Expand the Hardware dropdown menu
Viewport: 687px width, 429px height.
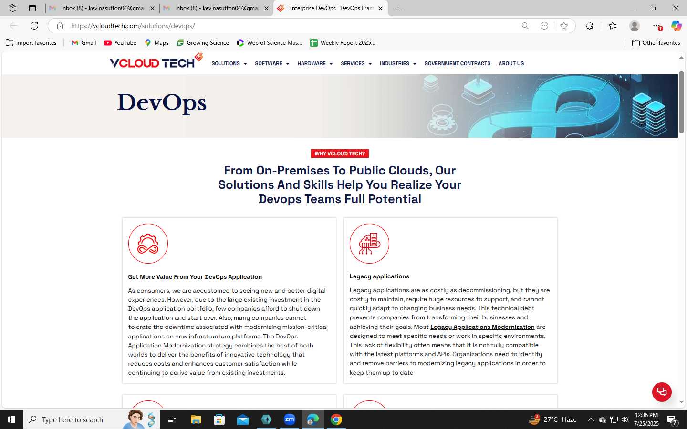coord(315,63)
